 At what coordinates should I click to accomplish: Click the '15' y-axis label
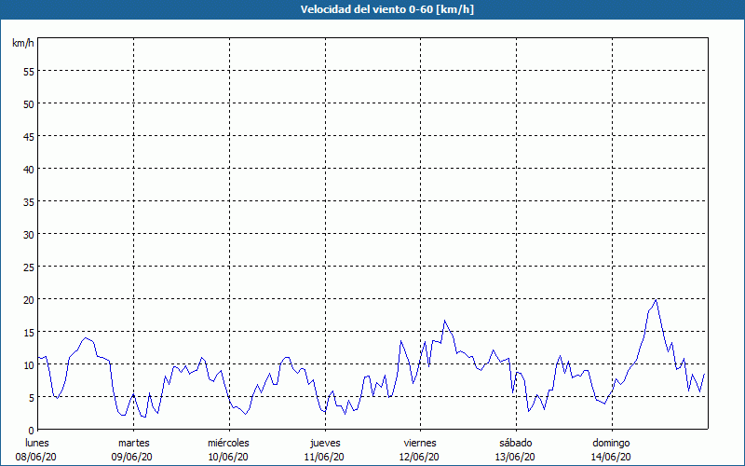29,333
